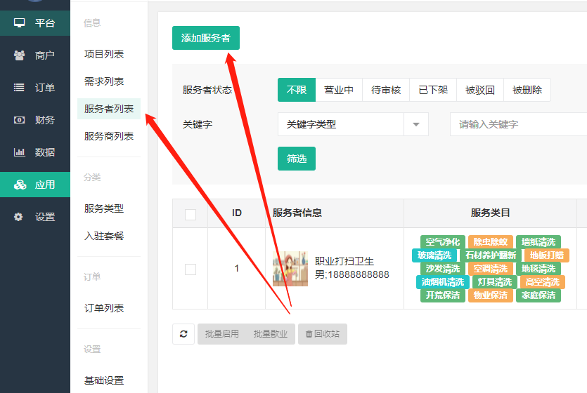Click the 开荒保洁 category tag
The image size is (587, 393).
pyautogui.click(x=442, y=295)
